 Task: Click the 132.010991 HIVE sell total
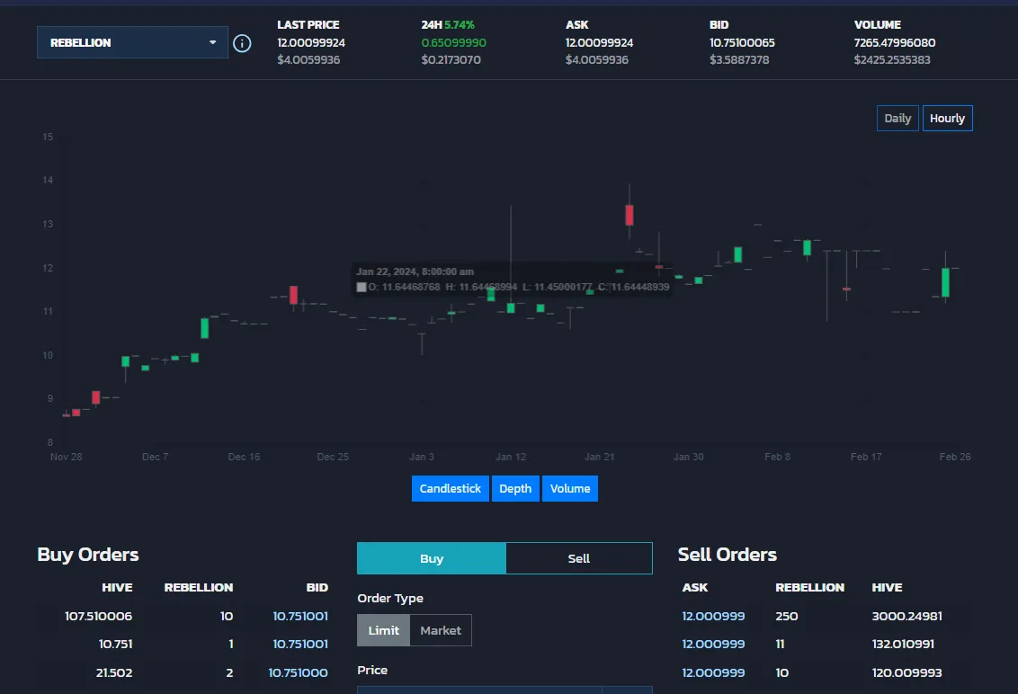click(903, 644)
